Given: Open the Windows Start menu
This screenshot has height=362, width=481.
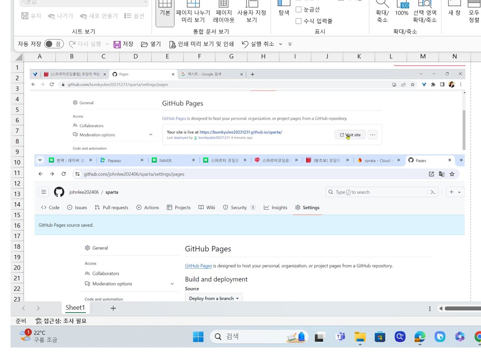Looking at the screenshot, I should coord(198,337).
